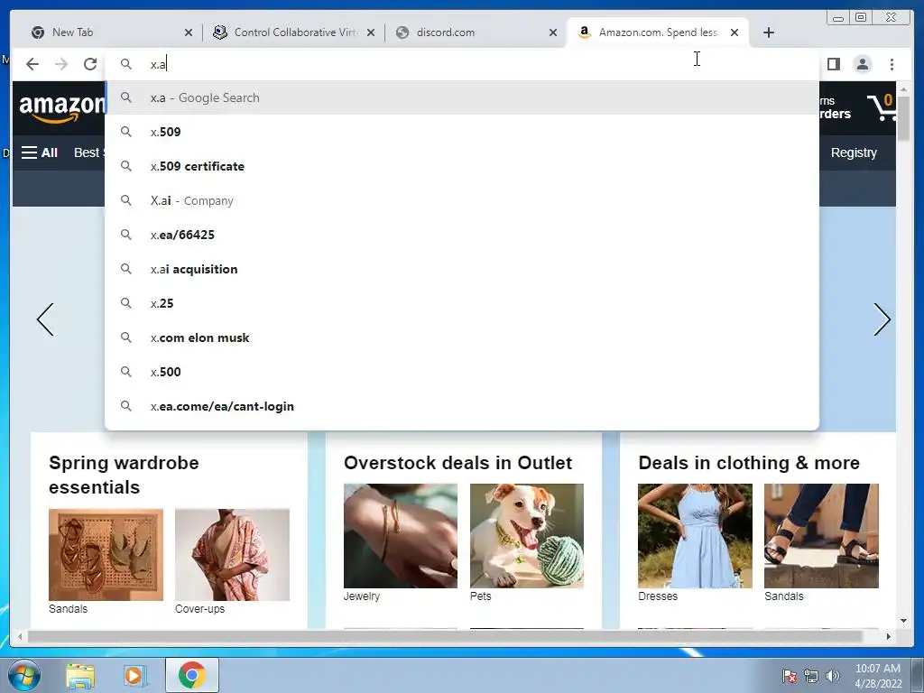Open the Sandals thumbnail under Spring wardrobe
This screenshot has width=924, height=693.
(106, 555)
